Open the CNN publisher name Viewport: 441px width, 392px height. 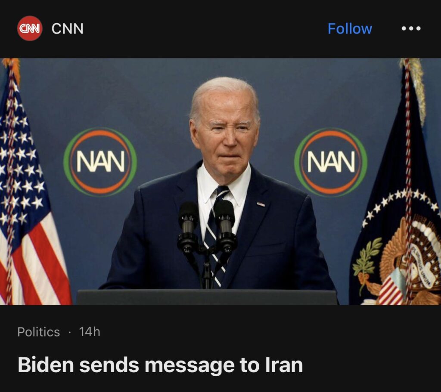tap(68, 28)
